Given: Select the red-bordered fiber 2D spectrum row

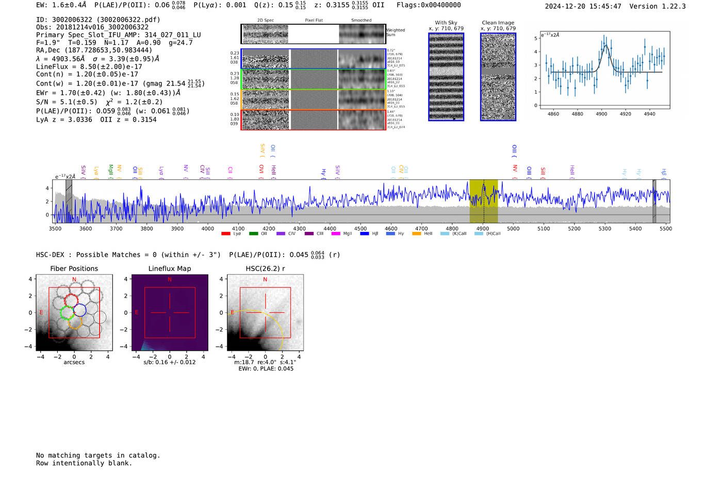Looking at the screenshot, I should [314, 120].
